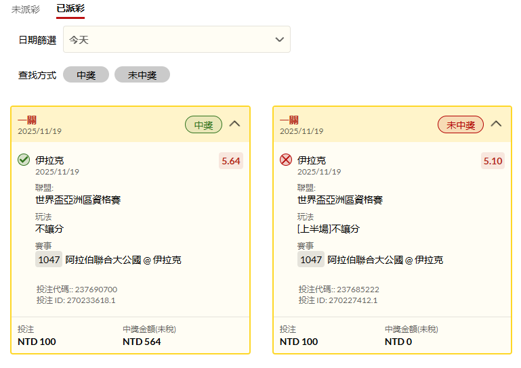This screenshot has height=368, width=521.
Task: Click match number 1047 in losing card
Action: 311,260
